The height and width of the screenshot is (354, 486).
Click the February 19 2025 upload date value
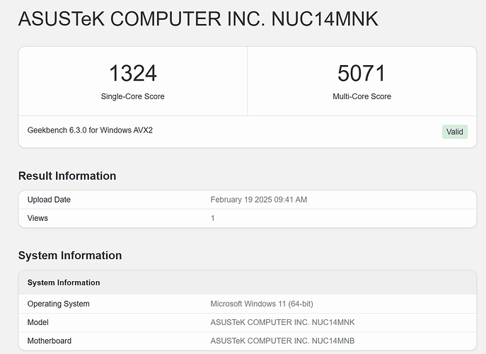point(259,200)
